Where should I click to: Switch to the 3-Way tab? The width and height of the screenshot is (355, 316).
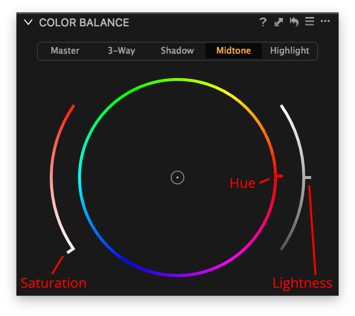[121, 51]
